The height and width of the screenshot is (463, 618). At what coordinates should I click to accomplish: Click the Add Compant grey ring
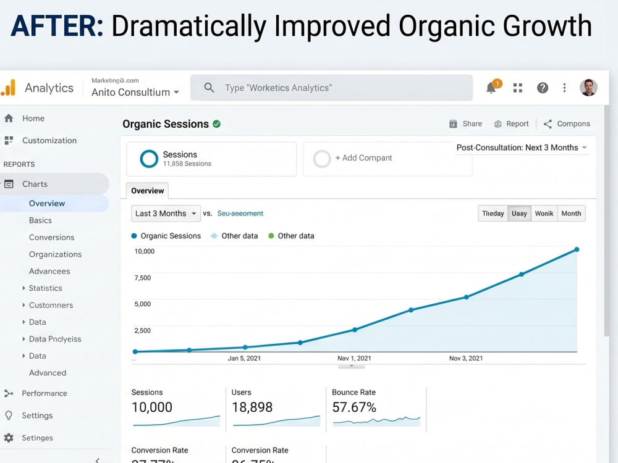pyautogui.click(x=322, y=159)
